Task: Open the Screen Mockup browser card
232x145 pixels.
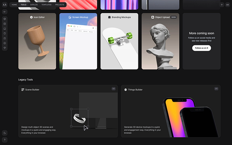Action: coord(78,41)
